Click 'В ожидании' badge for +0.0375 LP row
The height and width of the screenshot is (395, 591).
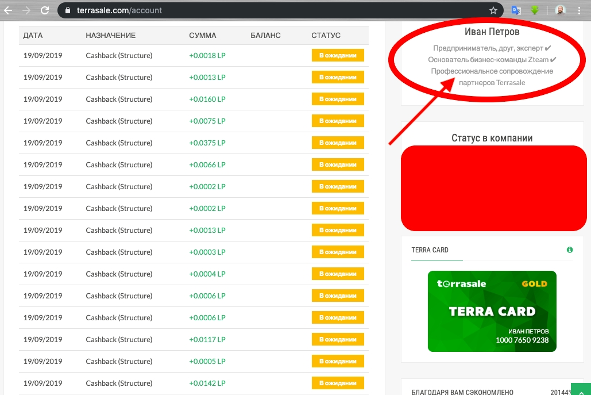click(338, 143)
